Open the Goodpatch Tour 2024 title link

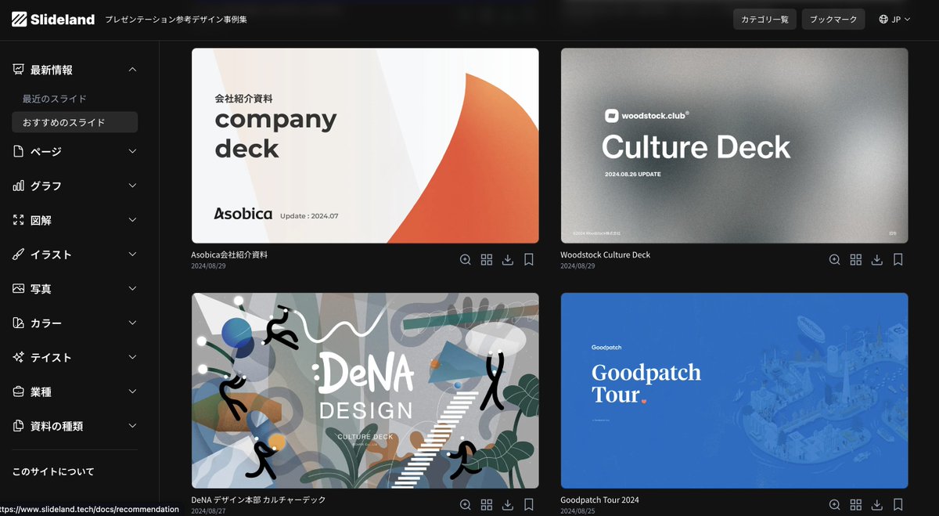pyautogui.click(x=599, y=500)
